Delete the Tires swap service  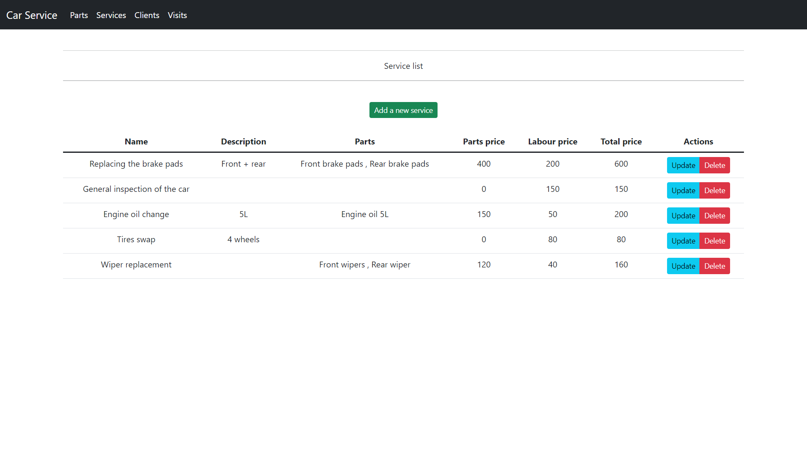click(715, 241)
